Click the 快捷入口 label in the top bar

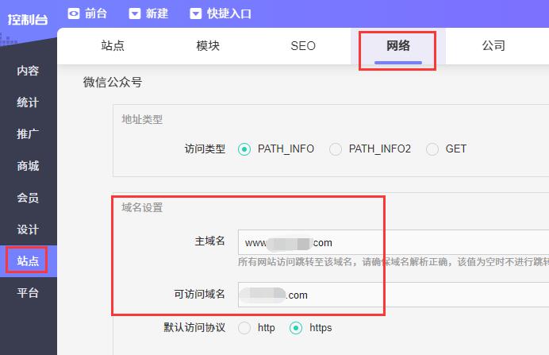coord(229,14)
